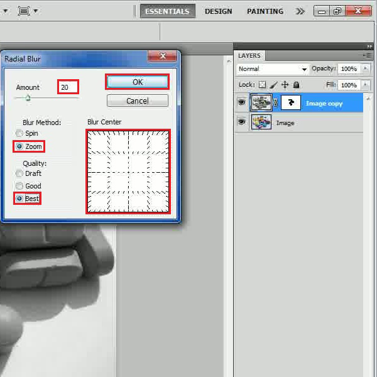The height and width of the screenshot is (377, 377).
Task: Open the screen mode dropdown arrow
Action: (36, 11)
